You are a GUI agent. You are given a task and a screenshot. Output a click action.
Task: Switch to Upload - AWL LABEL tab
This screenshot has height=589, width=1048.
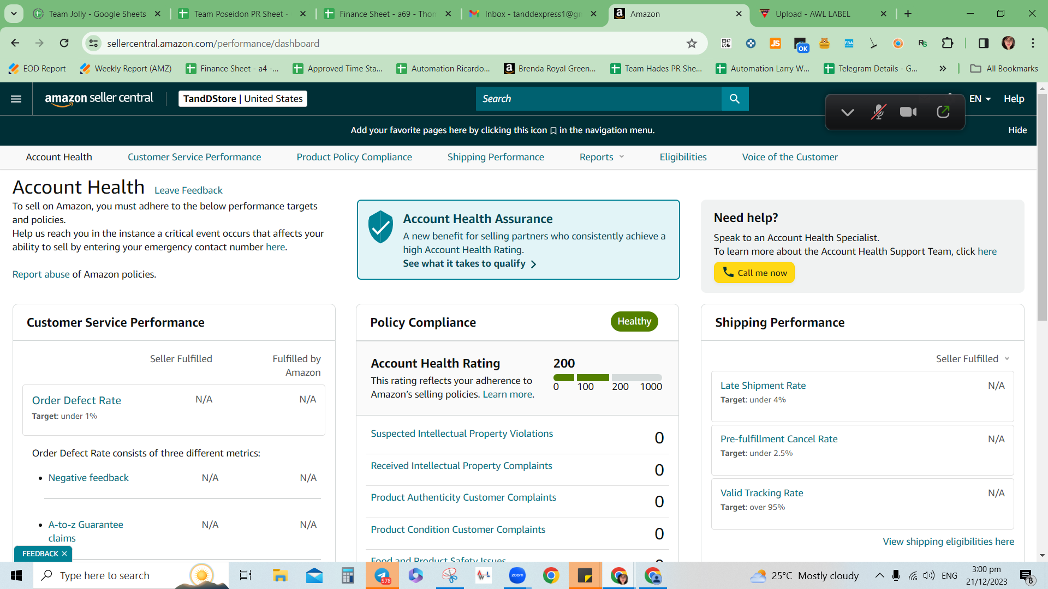[x=813, y=14]
